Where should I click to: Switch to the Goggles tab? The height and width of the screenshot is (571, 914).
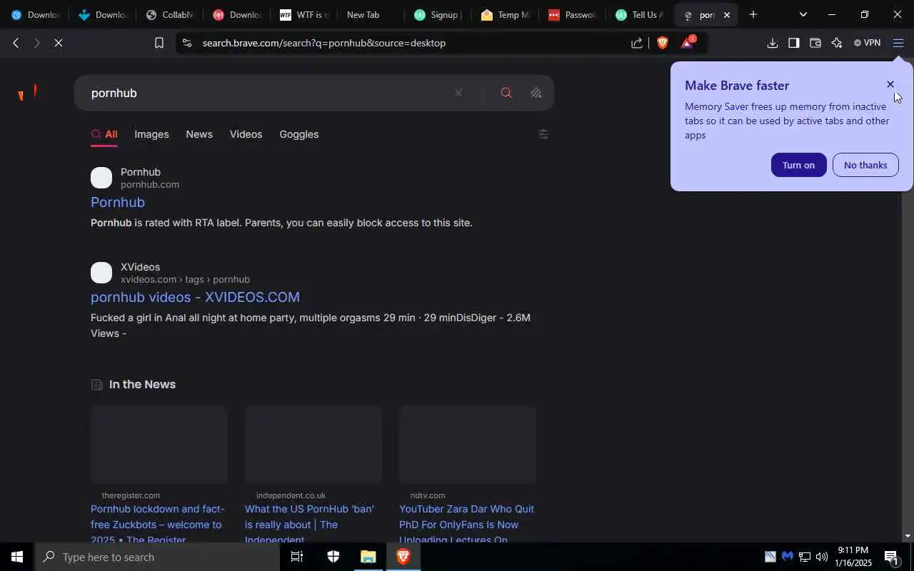298,134
